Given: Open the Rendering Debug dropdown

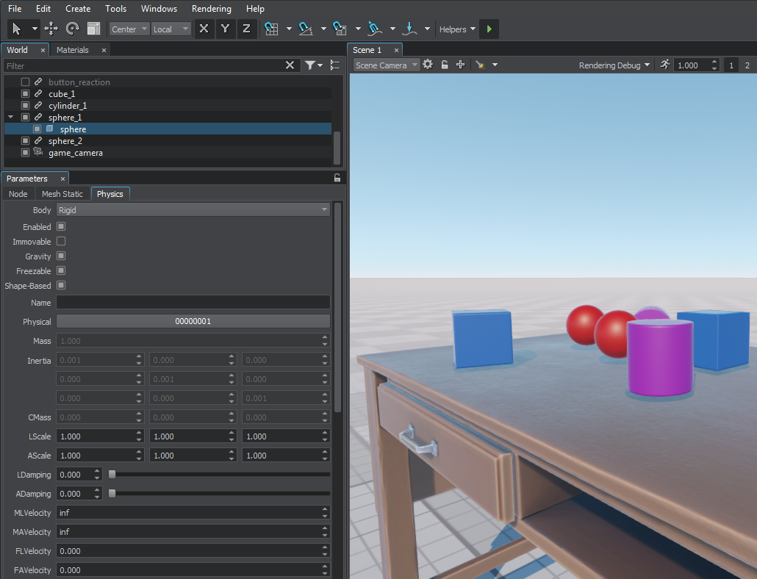Looking at the screenshot, I should point(614,65).
